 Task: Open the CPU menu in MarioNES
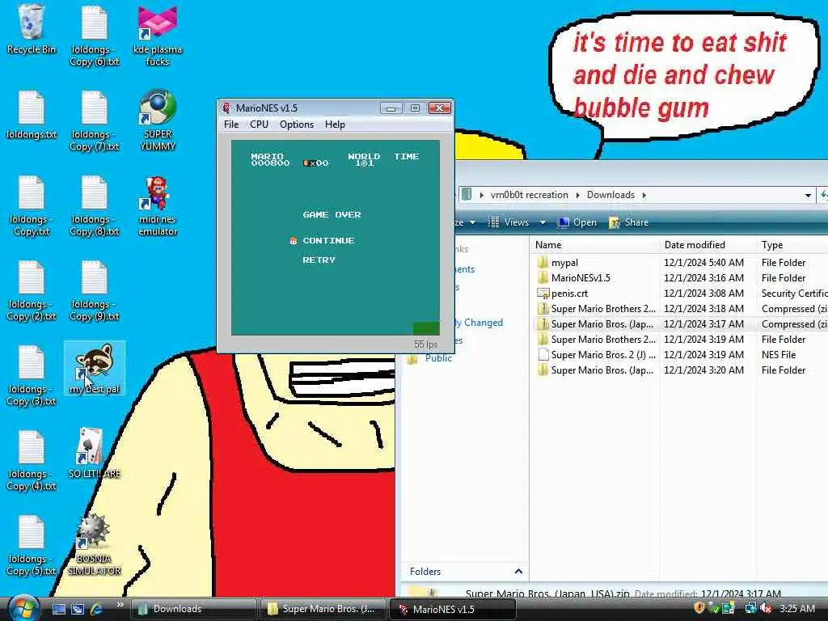[x=259, y=124]
